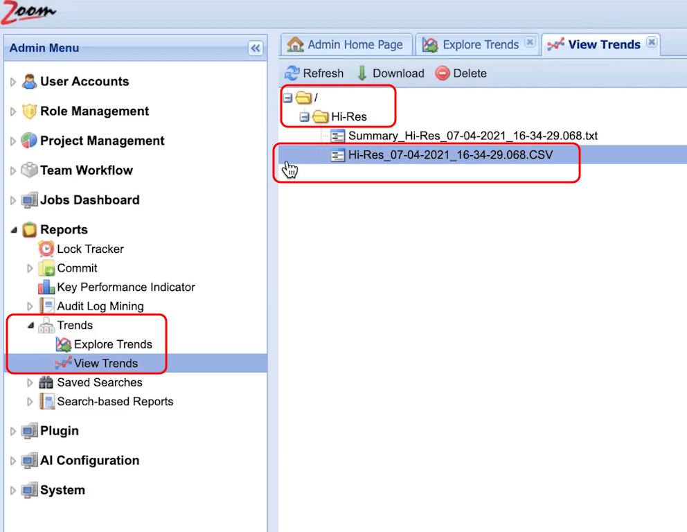
Task: Close the Explore Trends tab
Action: tap(530, 42)
